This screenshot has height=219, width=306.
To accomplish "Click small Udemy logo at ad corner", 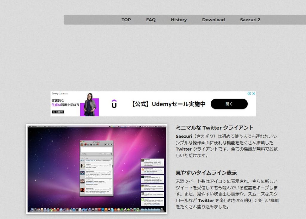I will click(55, 94).
